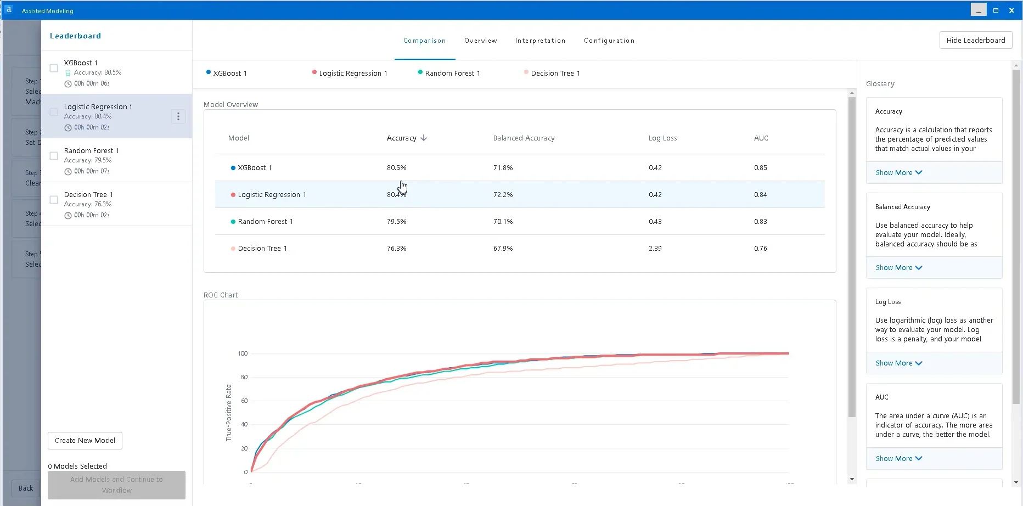Click the Back button
The height and width of the screenshot is (506, 1023).
[26, 488]
